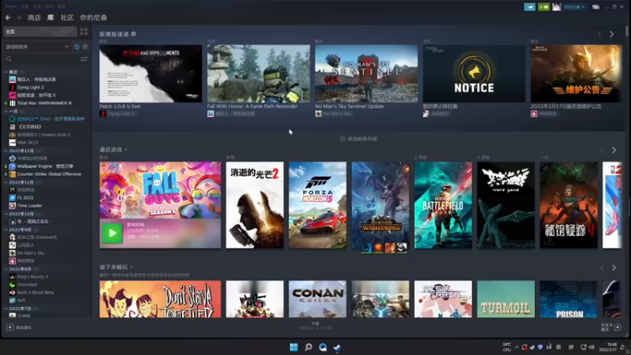The image size is (631, 355).
Task: Open the Turmoil game cover
Action: [x=506, y=299]
